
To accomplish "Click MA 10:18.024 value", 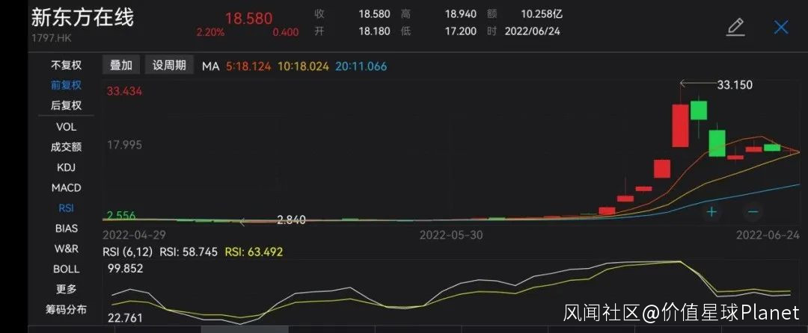I will [303, 66].
